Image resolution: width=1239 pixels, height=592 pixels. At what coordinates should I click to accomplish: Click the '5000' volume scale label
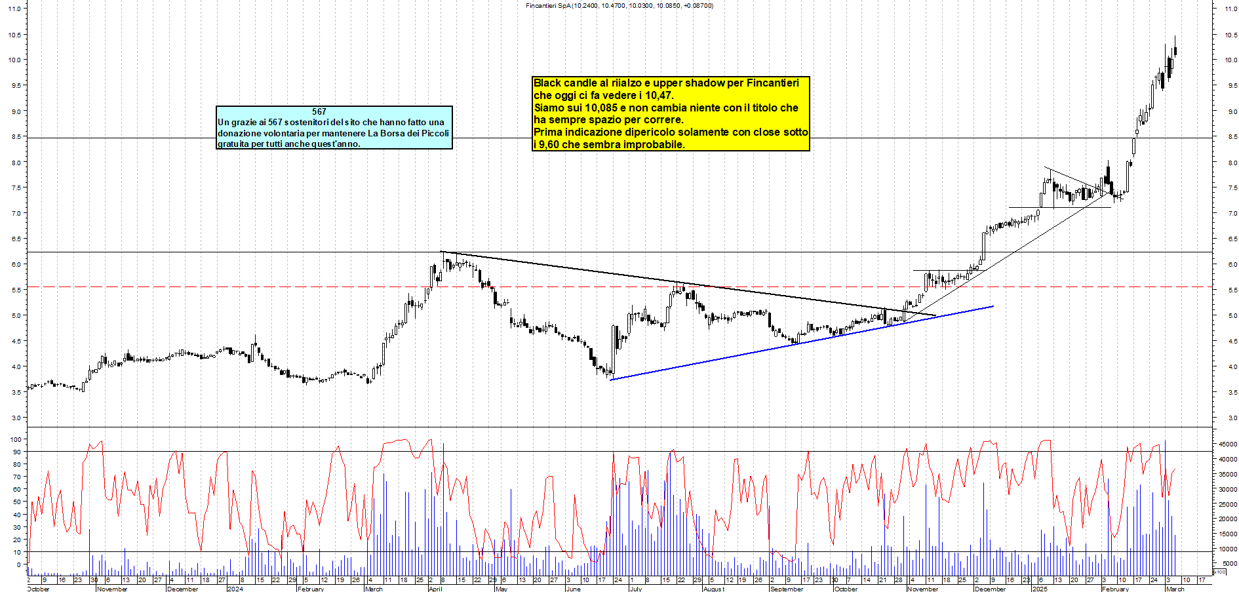coord(1230,563)
